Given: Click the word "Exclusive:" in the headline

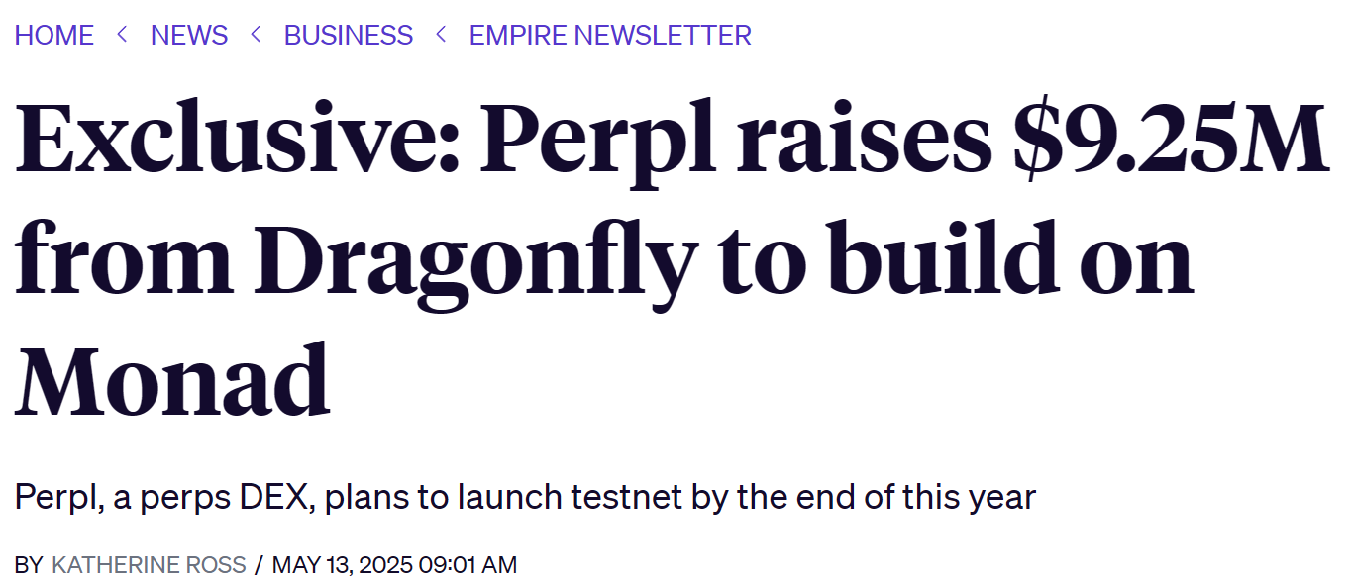Looking at the screenshot, I should (238, 142).
